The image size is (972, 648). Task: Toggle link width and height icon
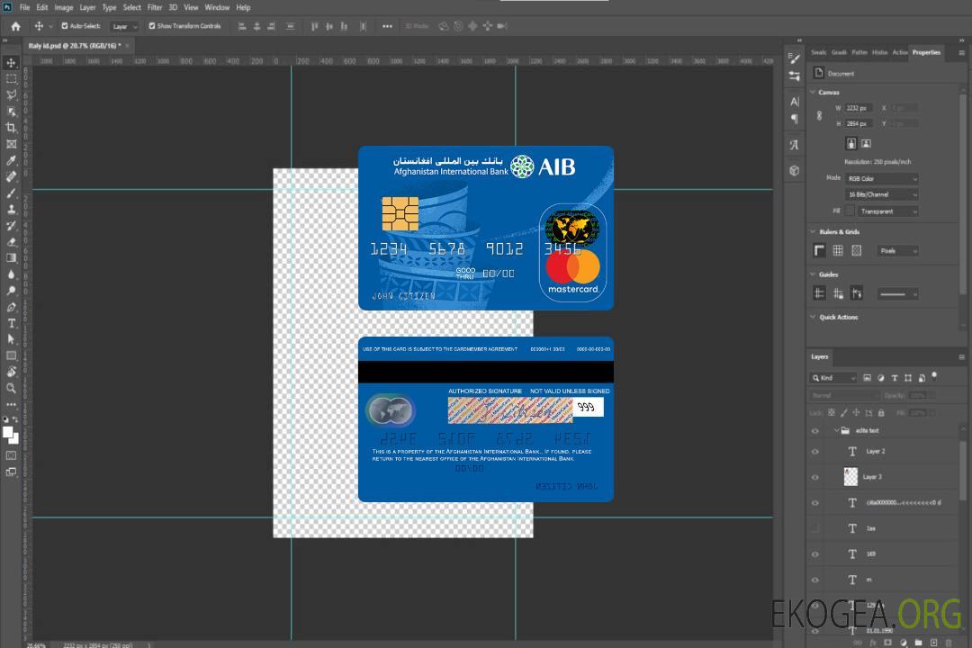(x=819, y=116)
